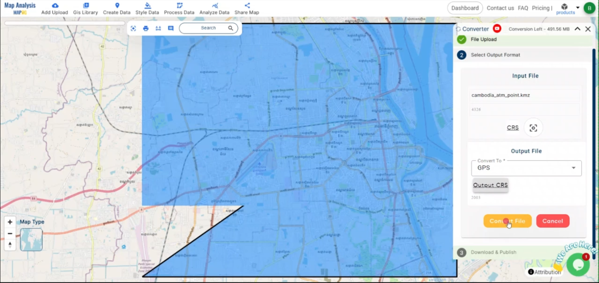This screenshot has height=283, width=599.
Task: Open the Create Data menu
Action: tap(117, 9)
